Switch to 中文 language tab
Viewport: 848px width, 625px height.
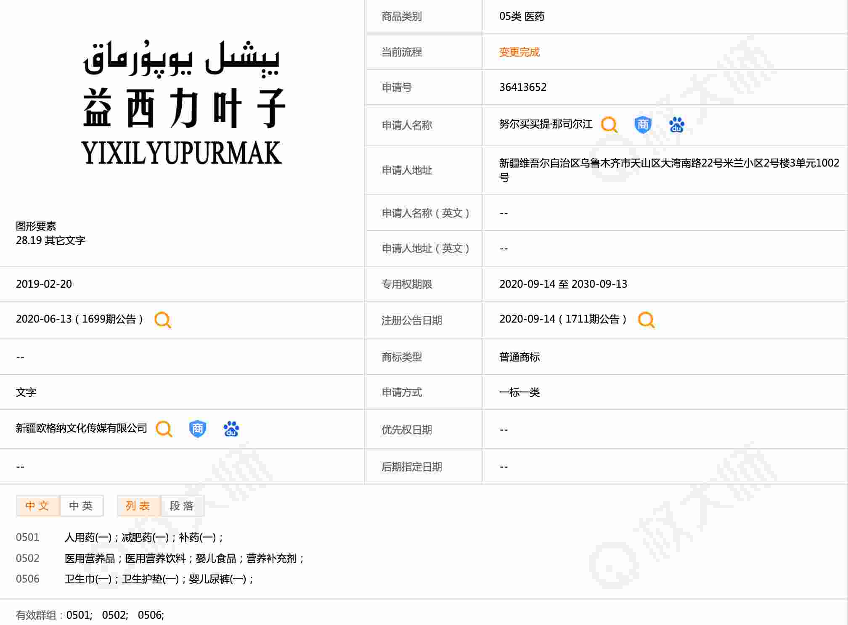(37, 506)
